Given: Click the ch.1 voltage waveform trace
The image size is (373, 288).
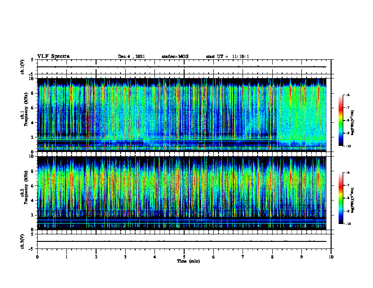Looking at the screenshot, I should pos(182,67).
